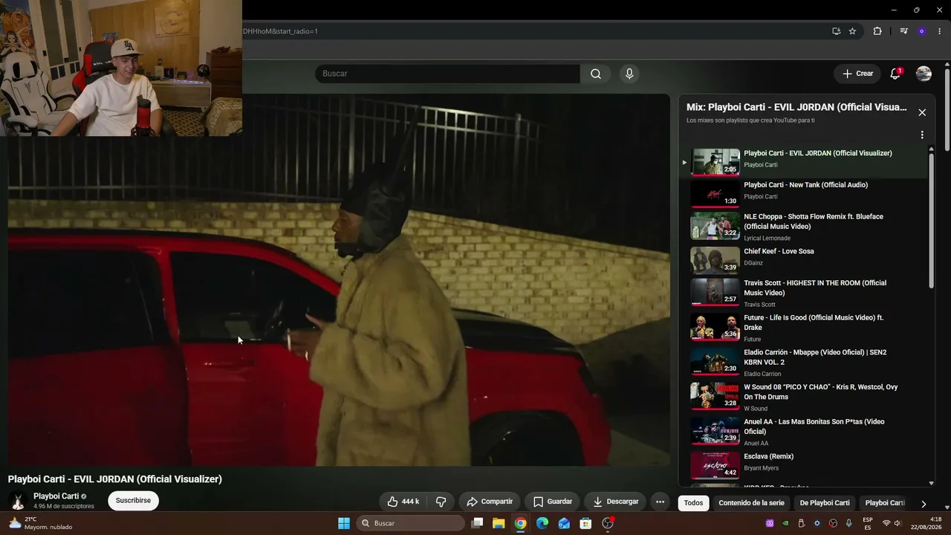This screenshot has height=535, width=951.
Task: Open the YouTube account avatar menu
Action: (924, 74)
